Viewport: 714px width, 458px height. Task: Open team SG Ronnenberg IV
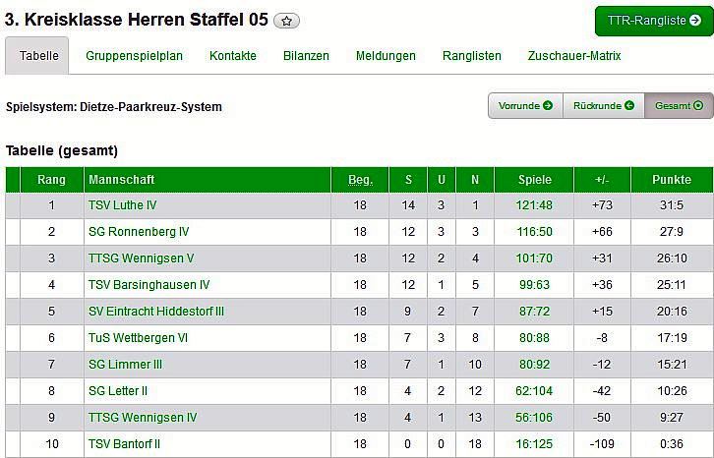coord(139,232)
